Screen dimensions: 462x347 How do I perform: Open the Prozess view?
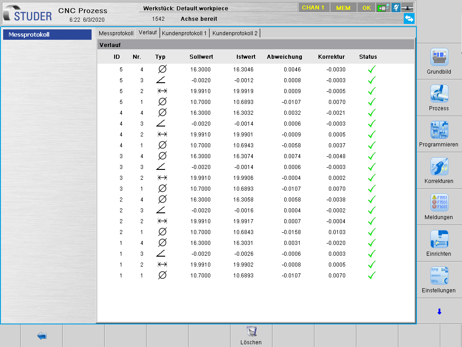click(439, 98)
